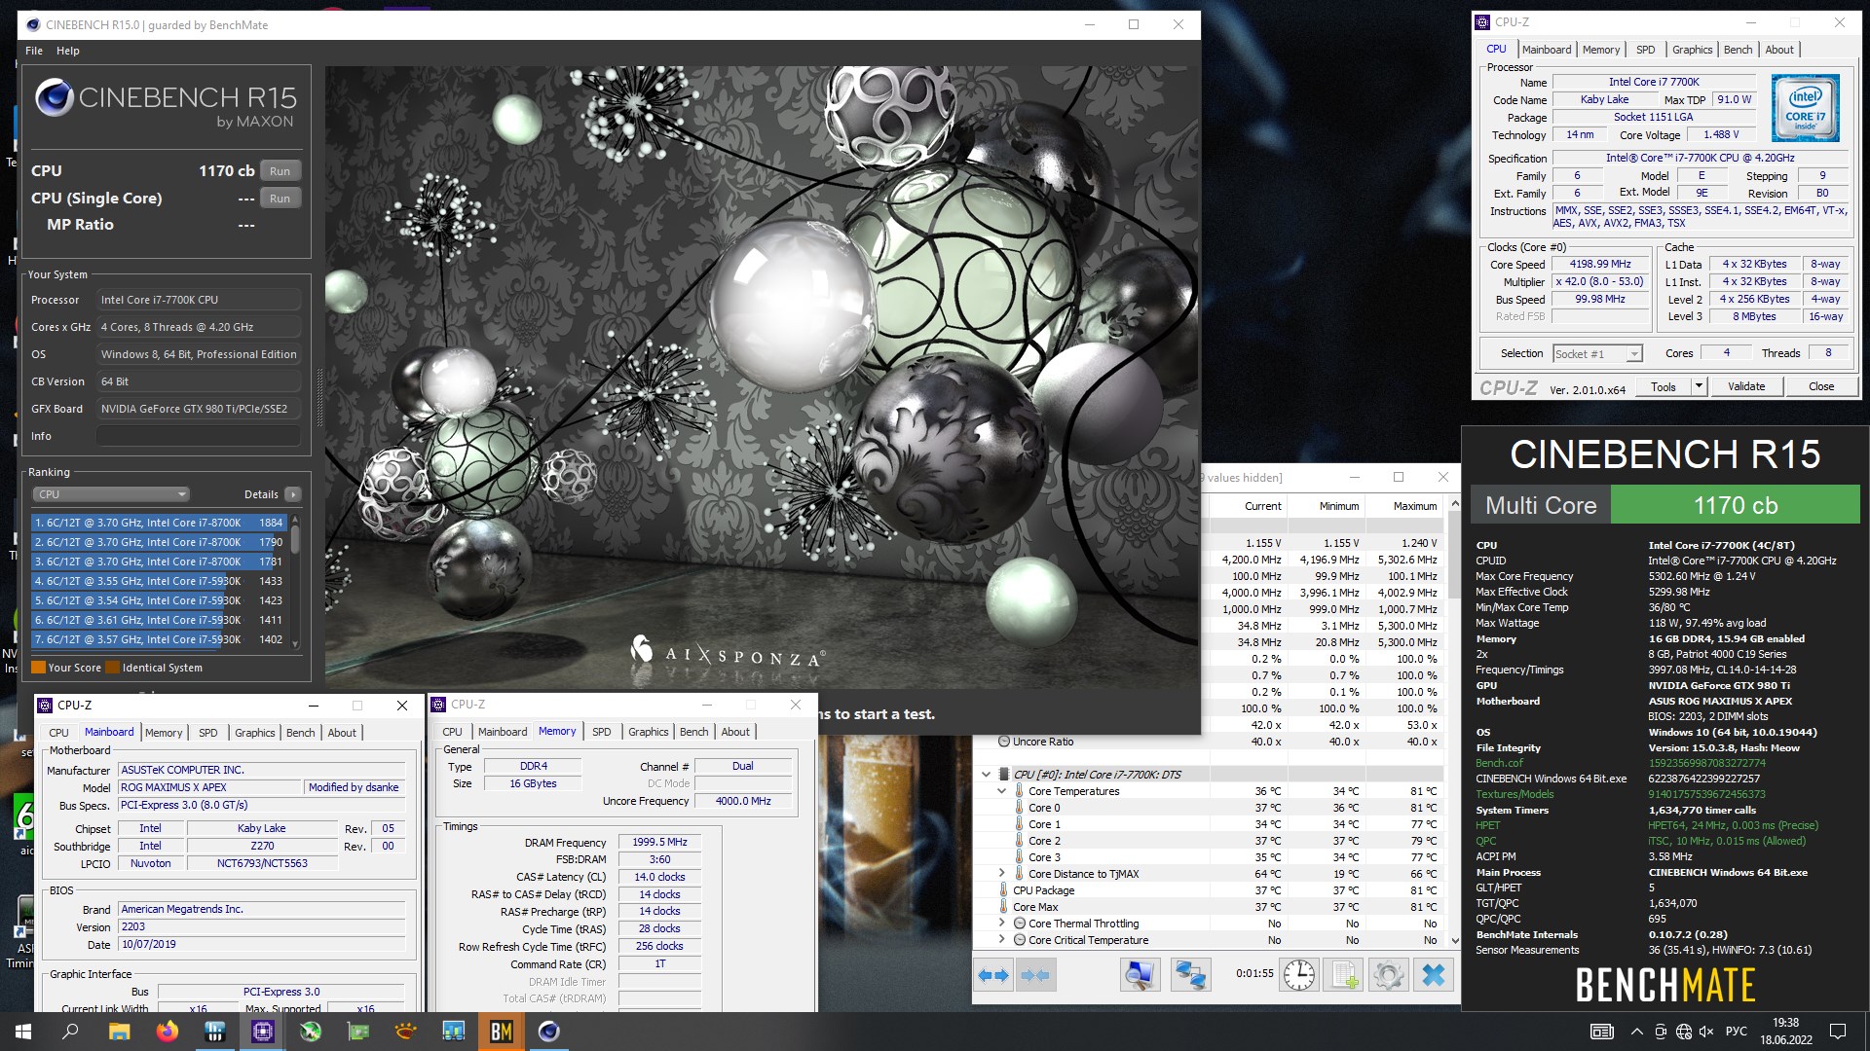Viewport: 1870px width, 1051px height.
Task: Collapse CPU [#0] Intel Core i7-7700K DTS group
Action: (x=986, y=775)
